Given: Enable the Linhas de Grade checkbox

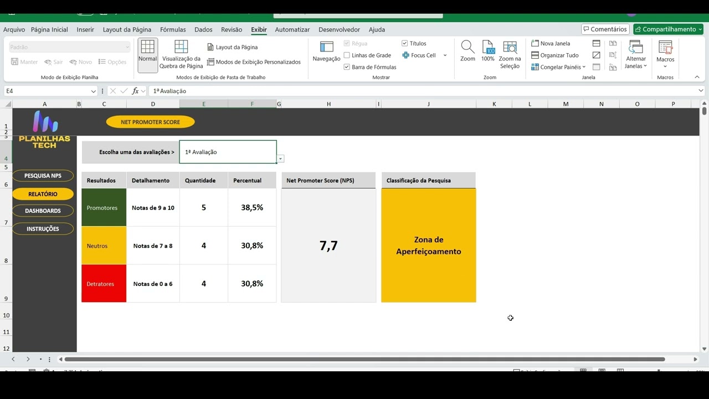Looking at the screenshot, I should coord(347,55).
